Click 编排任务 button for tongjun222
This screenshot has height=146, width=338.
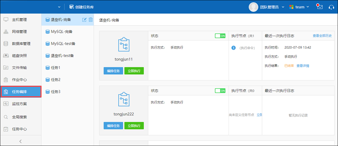[113, 126]
